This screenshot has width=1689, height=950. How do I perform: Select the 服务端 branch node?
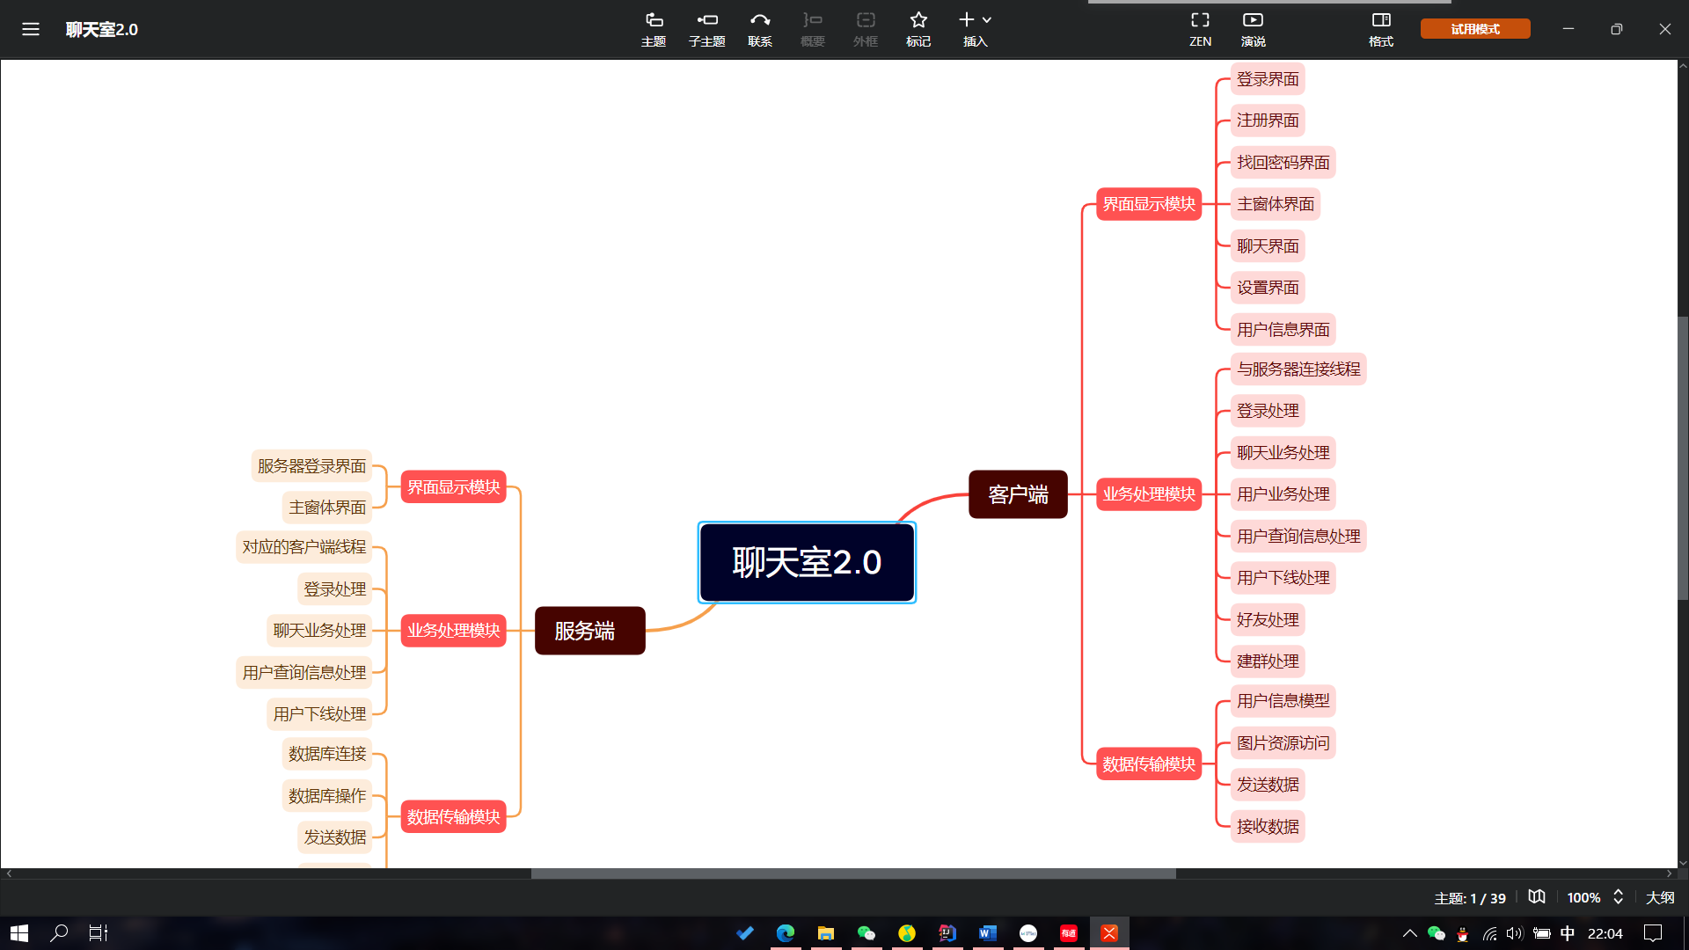[589, 631]
